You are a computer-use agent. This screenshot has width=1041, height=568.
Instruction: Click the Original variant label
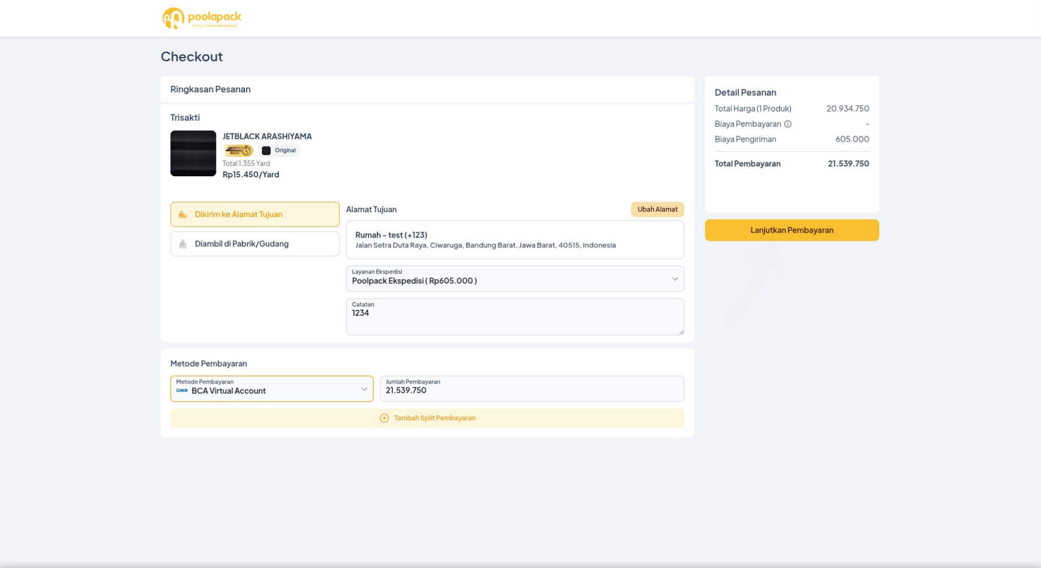[285, 151]
